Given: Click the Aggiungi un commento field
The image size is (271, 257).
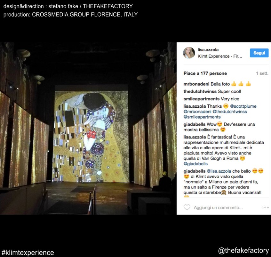Looking at the screenshot, I should (x=218, y=208).
